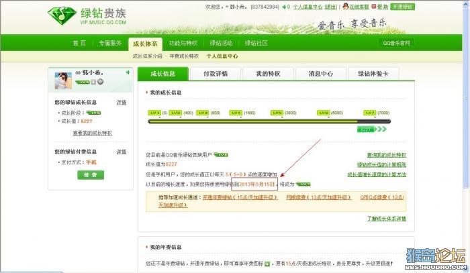Click 开通年费绿钻 (15点/天加速升级) link
This screenshot has width=470, height=273.
[240, 197]
